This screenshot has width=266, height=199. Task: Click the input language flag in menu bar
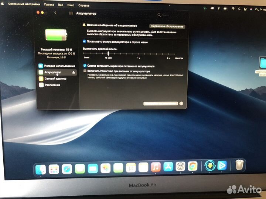click(212, 8)
